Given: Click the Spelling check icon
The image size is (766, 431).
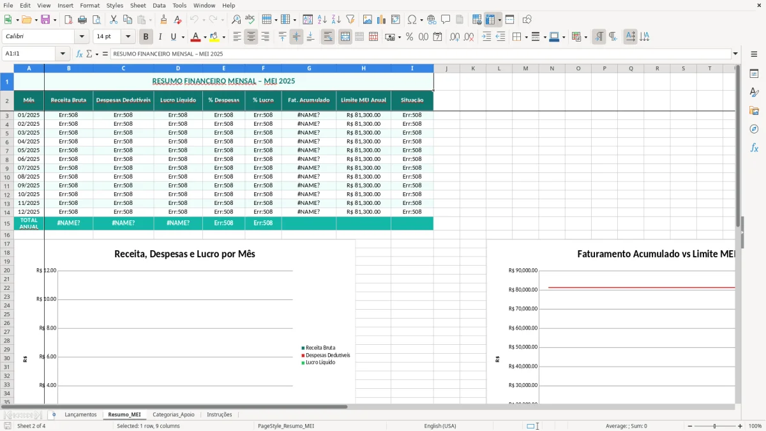Looking at the screenshot, I should tap(250, 20).
